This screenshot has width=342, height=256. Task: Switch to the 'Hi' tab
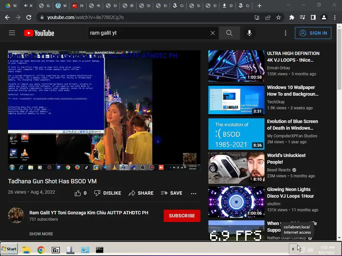[x=78, y=6]
